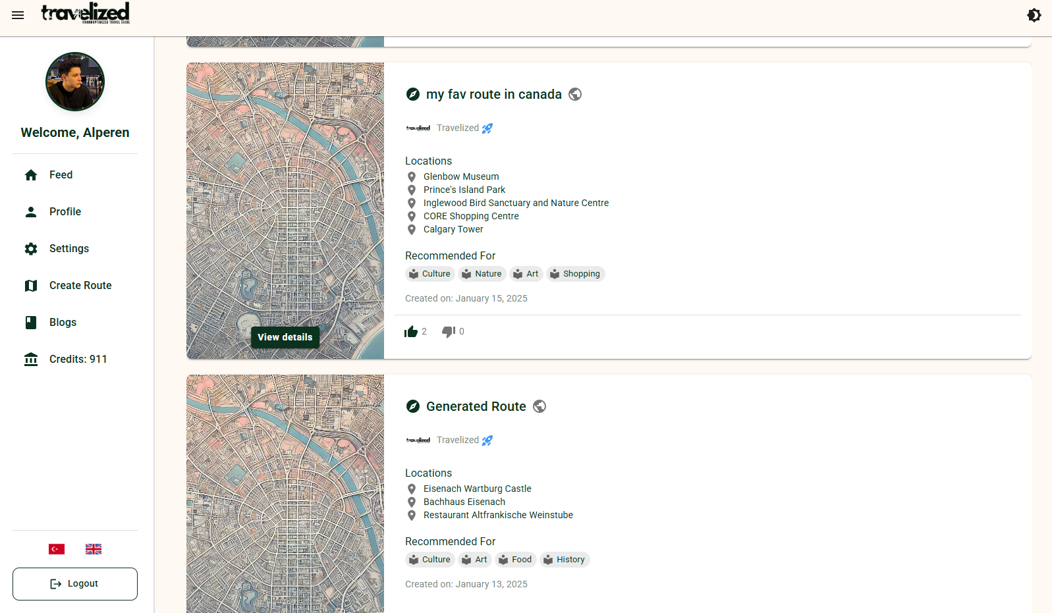Click Culture tag on Generated Route
This screenshot has width=1052, height=613.
(430, 560)
